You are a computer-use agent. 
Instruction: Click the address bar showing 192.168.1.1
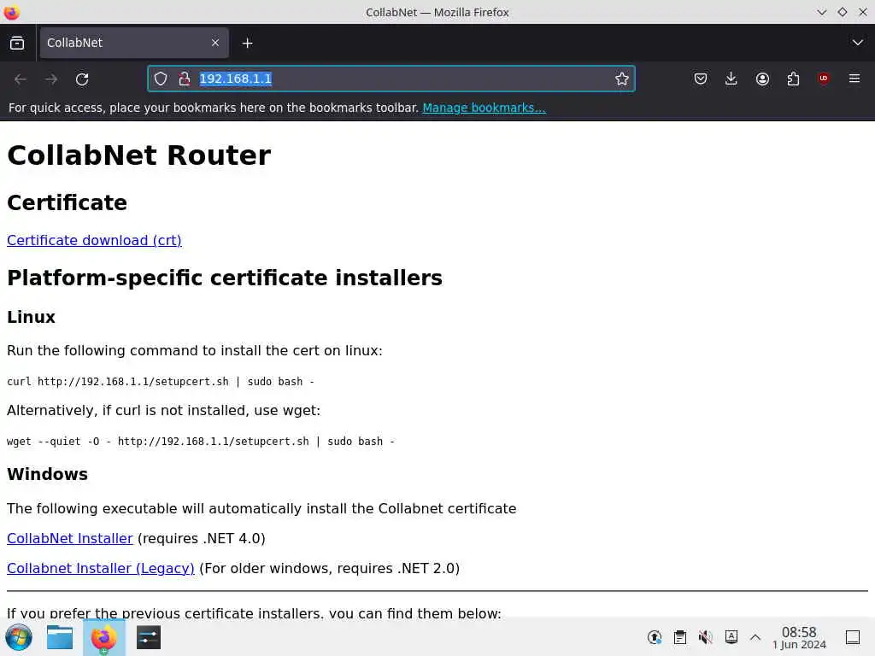(x=391, y=79)
